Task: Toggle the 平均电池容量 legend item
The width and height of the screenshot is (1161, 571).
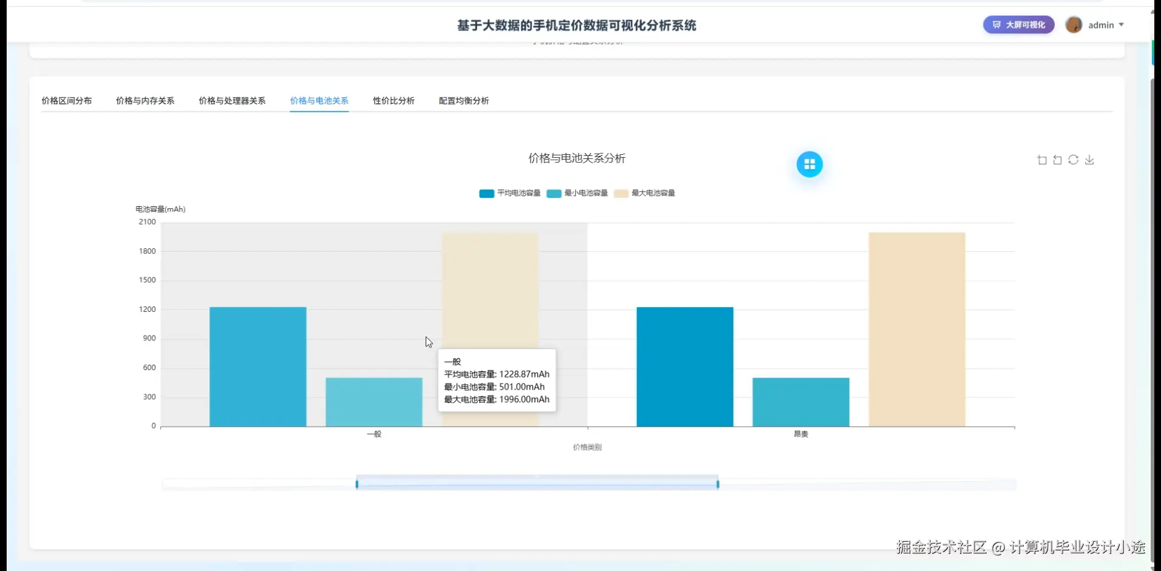Action: point(509,193)
